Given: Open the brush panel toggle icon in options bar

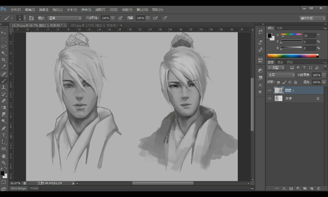Looking at the screenshot, I should (x=32, y=18).
